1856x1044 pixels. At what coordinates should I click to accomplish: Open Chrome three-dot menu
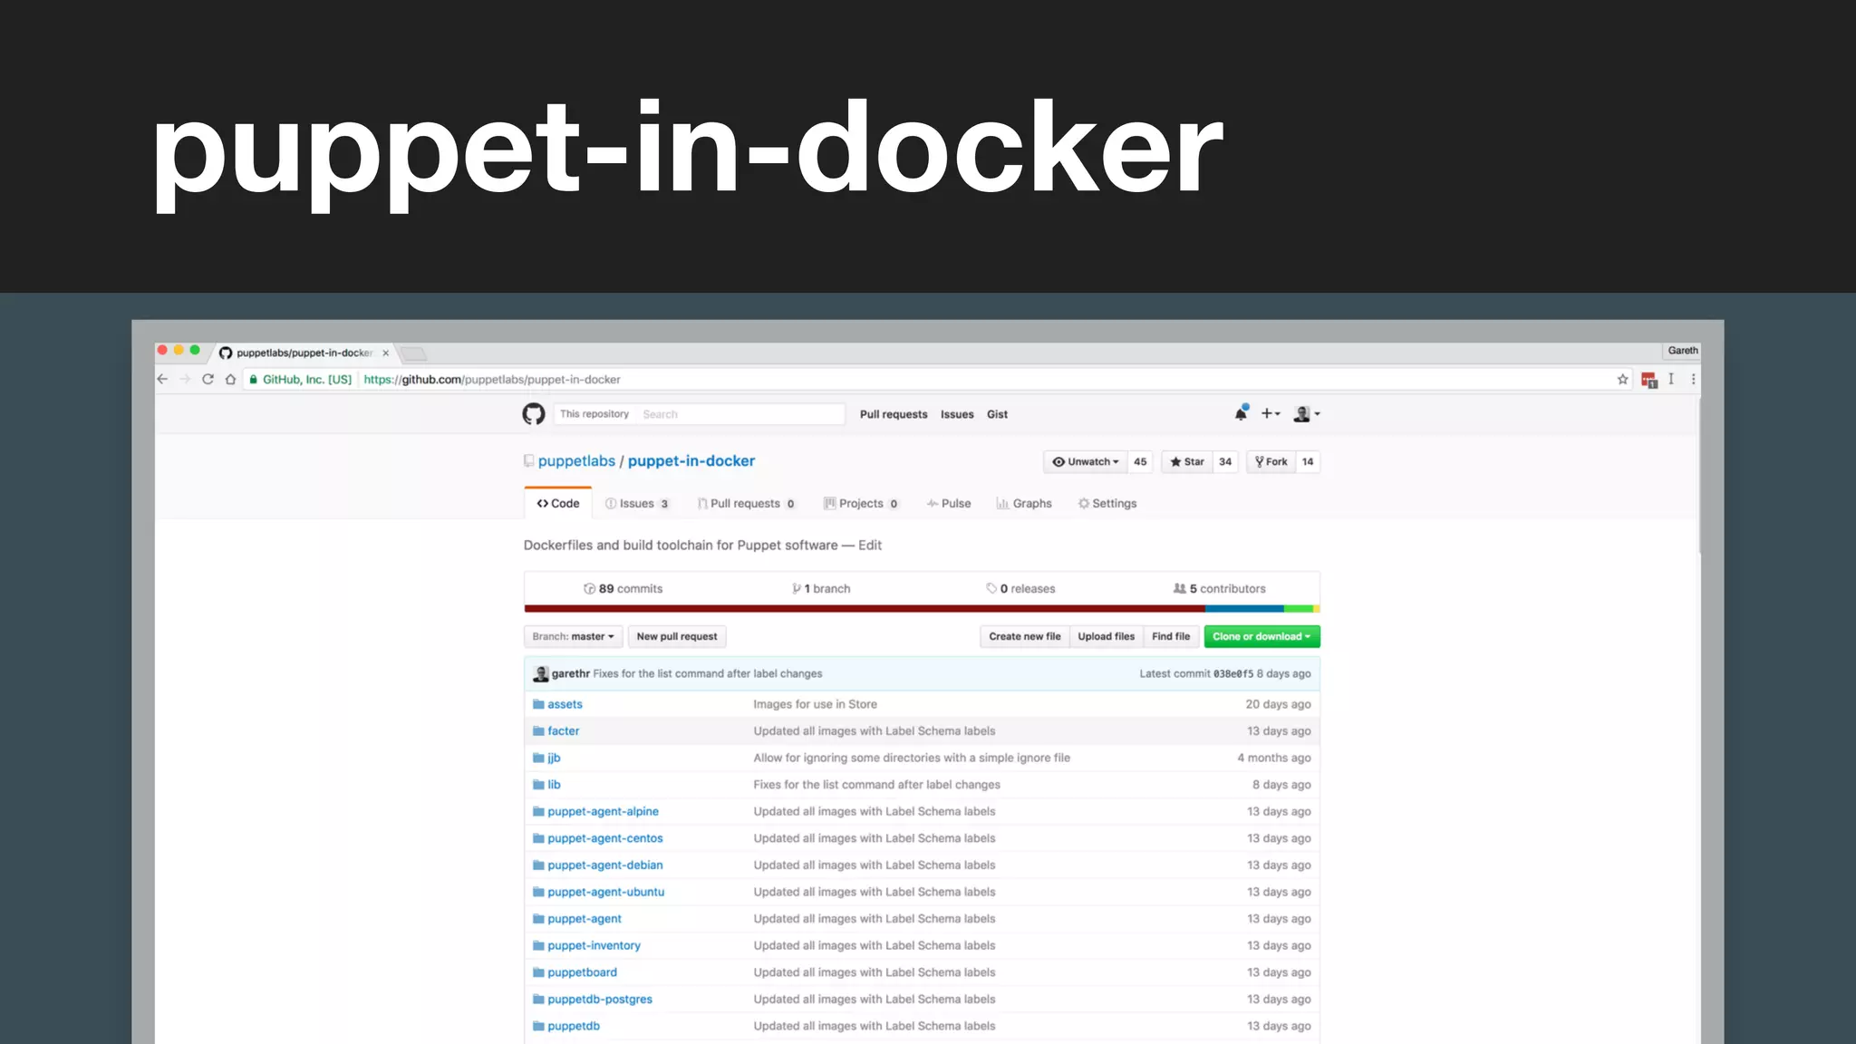[x=1693, y=380]
